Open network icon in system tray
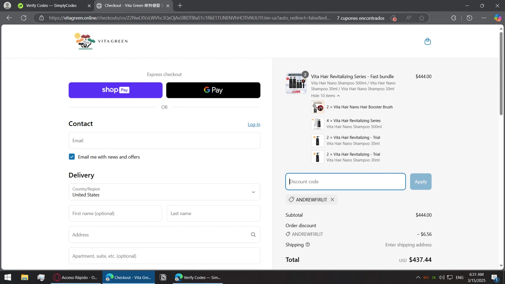The width and height of the screenshot is (505, 284). pos(450,277)
